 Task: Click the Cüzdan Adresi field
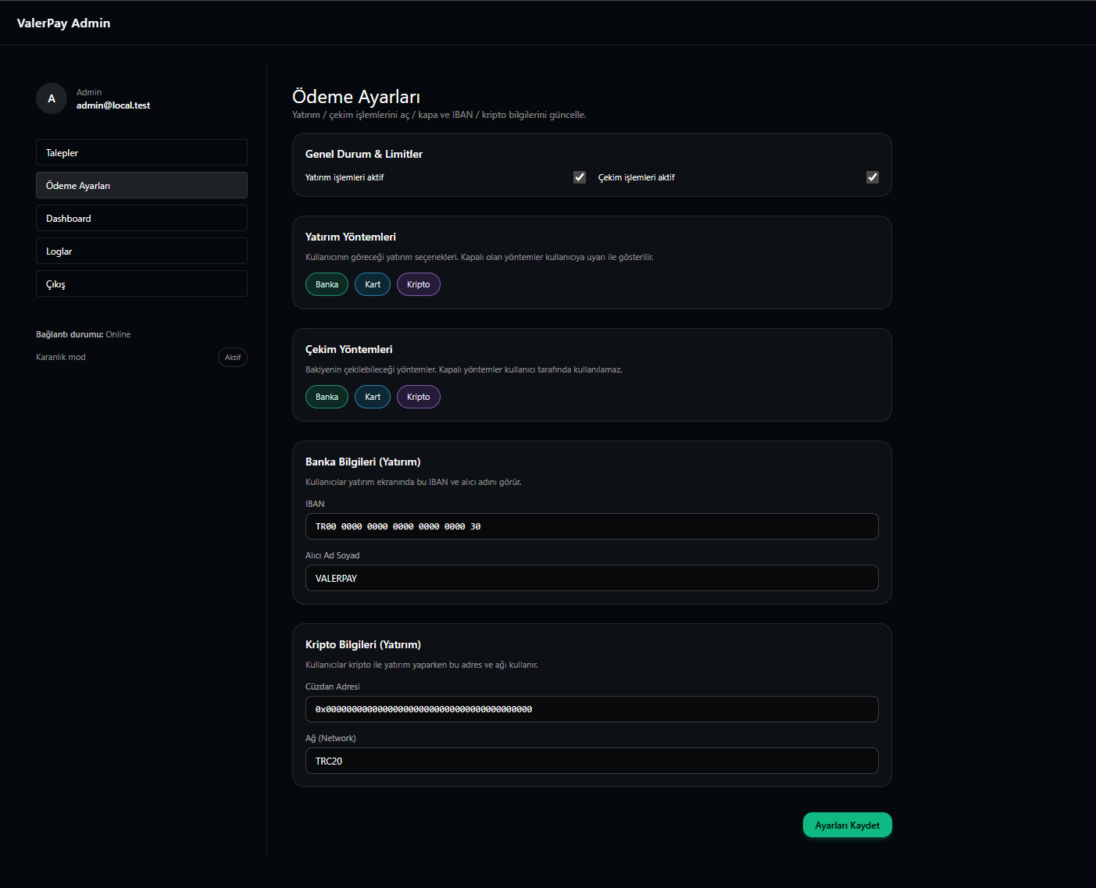pos(591,709)
